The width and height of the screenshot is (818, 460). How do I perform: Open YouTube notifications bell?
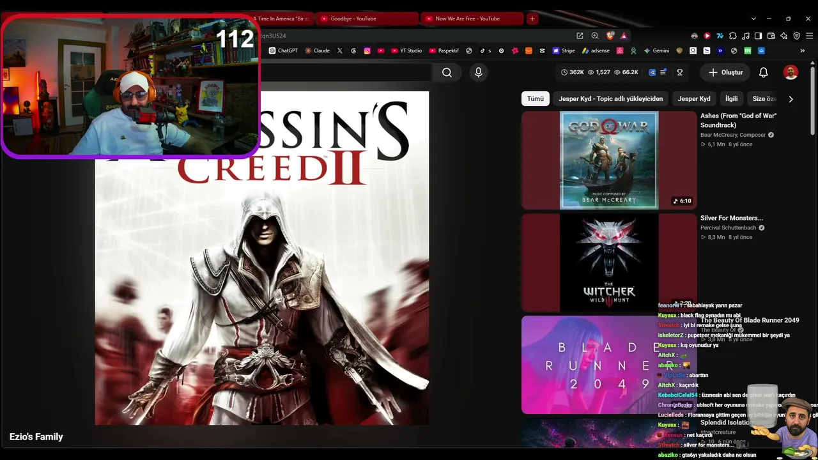tap(763, 73)
